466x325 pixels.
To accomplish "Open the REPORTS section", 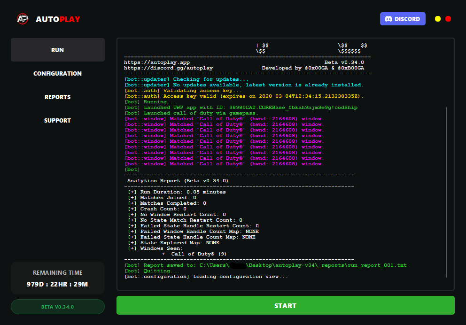I will pos(57,97).
